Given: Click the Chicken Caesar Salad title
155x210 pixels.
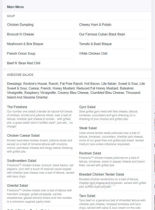Looking at the screenshot, I should pos(23,135).
